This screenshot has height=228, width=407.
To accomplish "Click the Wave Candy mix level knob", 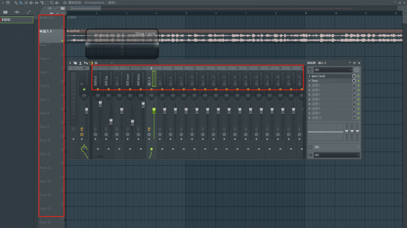I will (354, 76).
